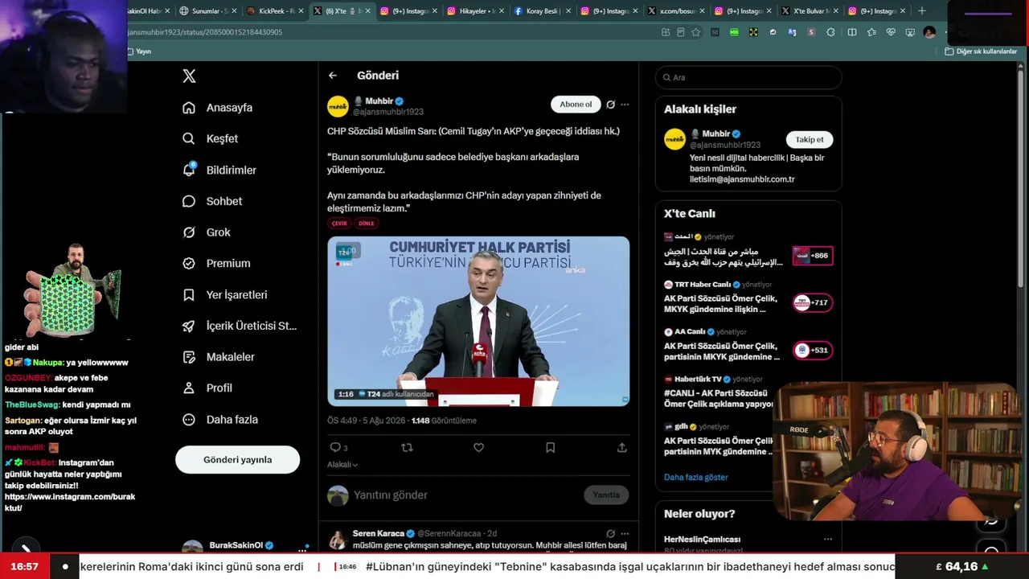The image size is (1029, 579).
Task: Open the Keşfet search page
Action: pos(211,138)
